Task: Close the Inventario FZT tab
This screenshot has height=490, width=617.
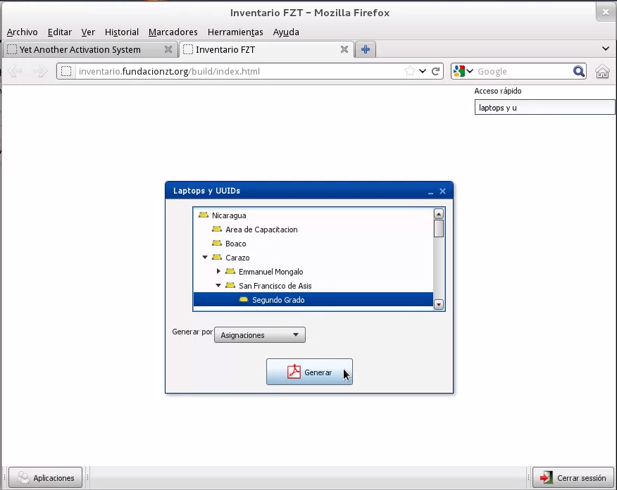Action: tap(344, 49)
